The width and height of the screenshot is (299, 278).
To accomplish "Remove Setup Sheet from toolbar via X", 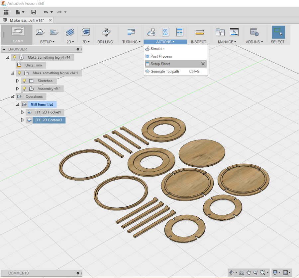I will (203, 64).
